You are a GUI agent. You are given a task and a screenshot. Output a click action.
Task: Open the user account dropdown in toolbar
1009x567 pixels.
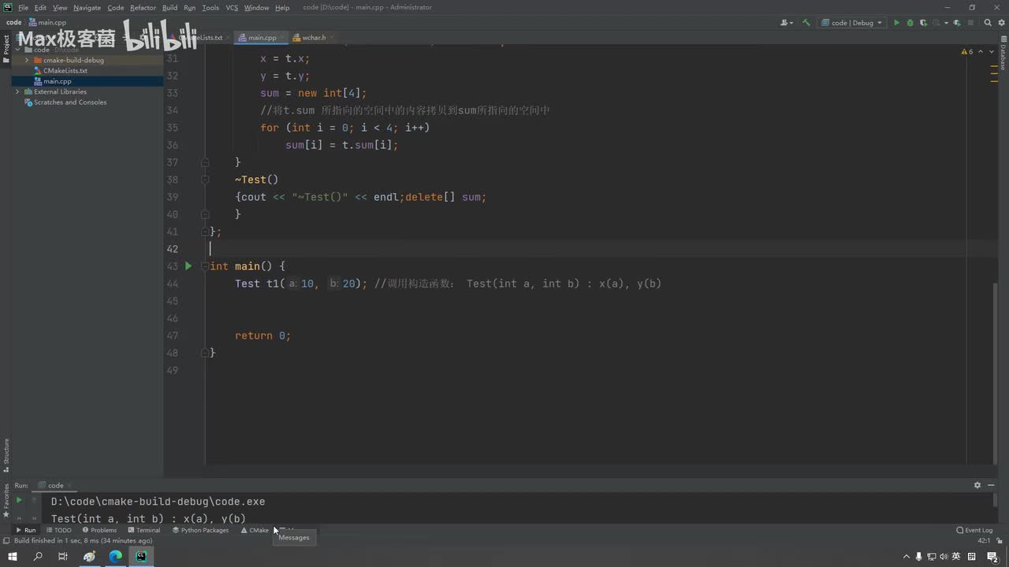click(x=787, y=23)
